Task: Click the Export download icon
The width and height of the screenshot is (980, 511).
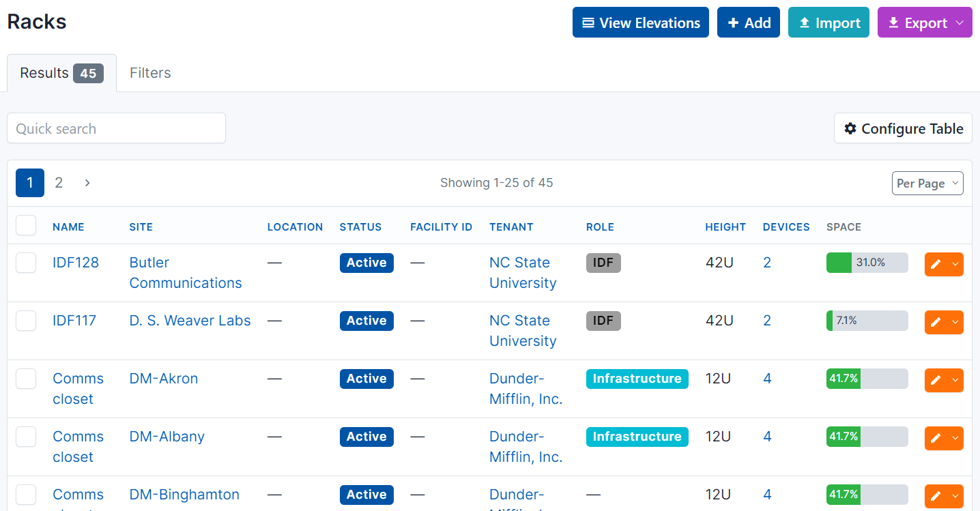Action: pyautogui.click(x=893, y=23)
